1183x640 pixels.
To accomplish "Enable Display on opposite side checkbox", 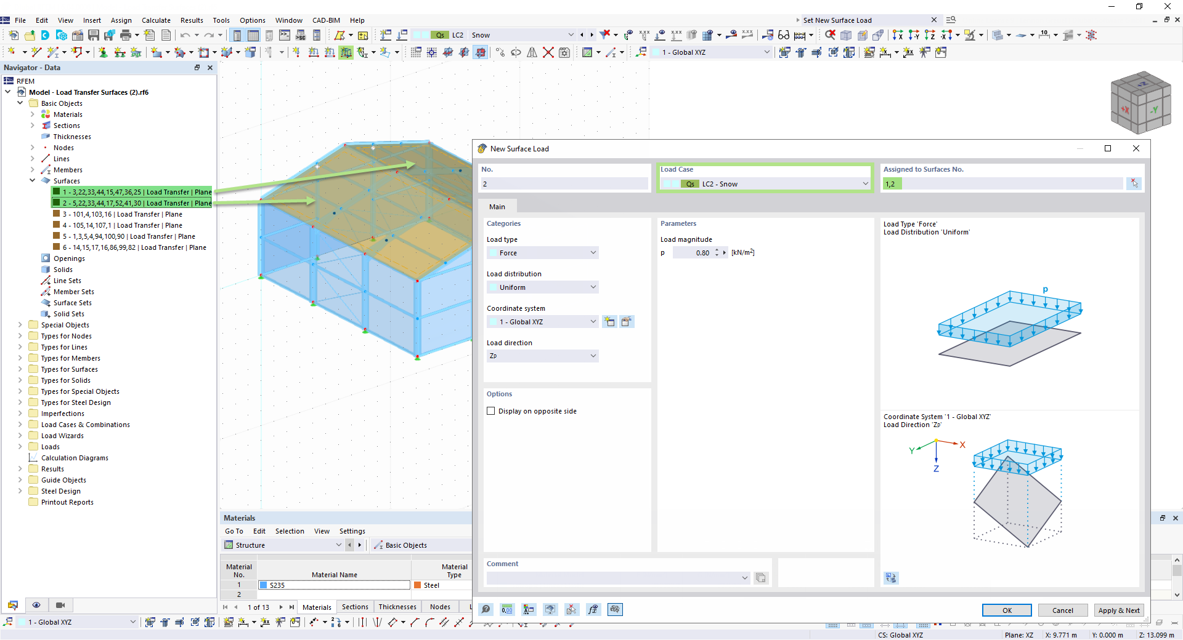I will tap(491, 411).
